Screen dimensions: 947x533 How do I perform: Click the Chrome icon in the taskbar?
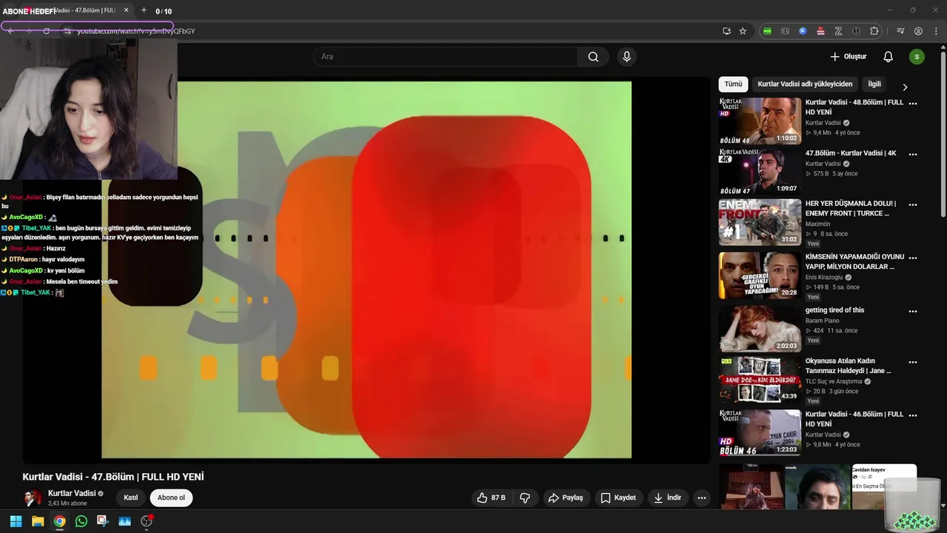click(x=59, y=521)
